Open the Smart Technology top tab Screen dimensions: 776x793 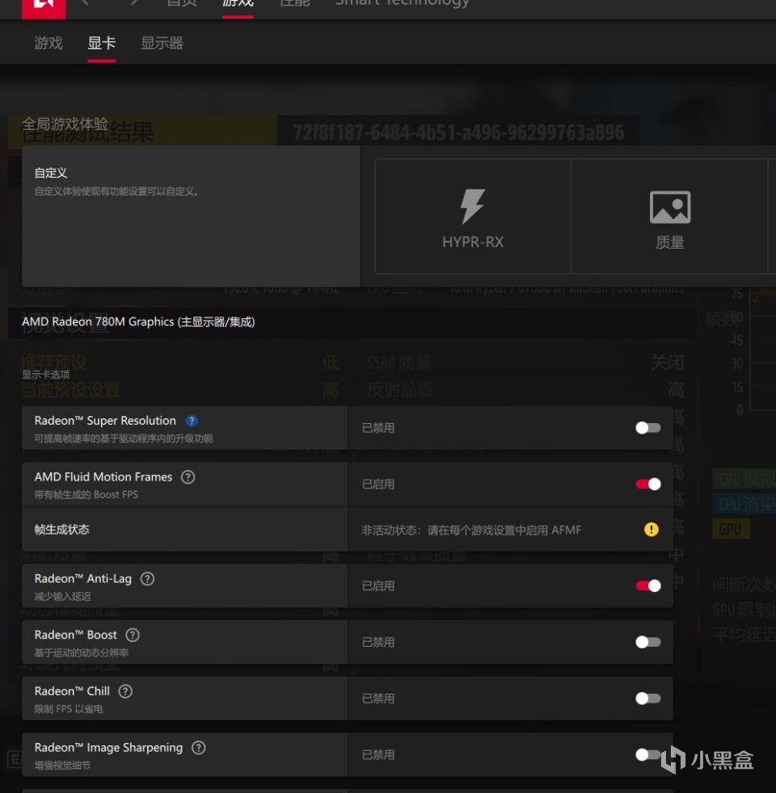click(x=403, y=4)
